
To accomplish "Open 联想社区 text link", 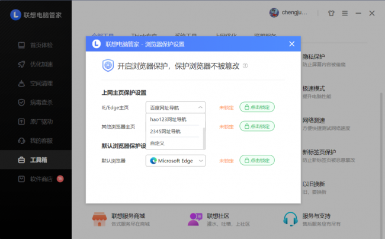I will (218, 216).
